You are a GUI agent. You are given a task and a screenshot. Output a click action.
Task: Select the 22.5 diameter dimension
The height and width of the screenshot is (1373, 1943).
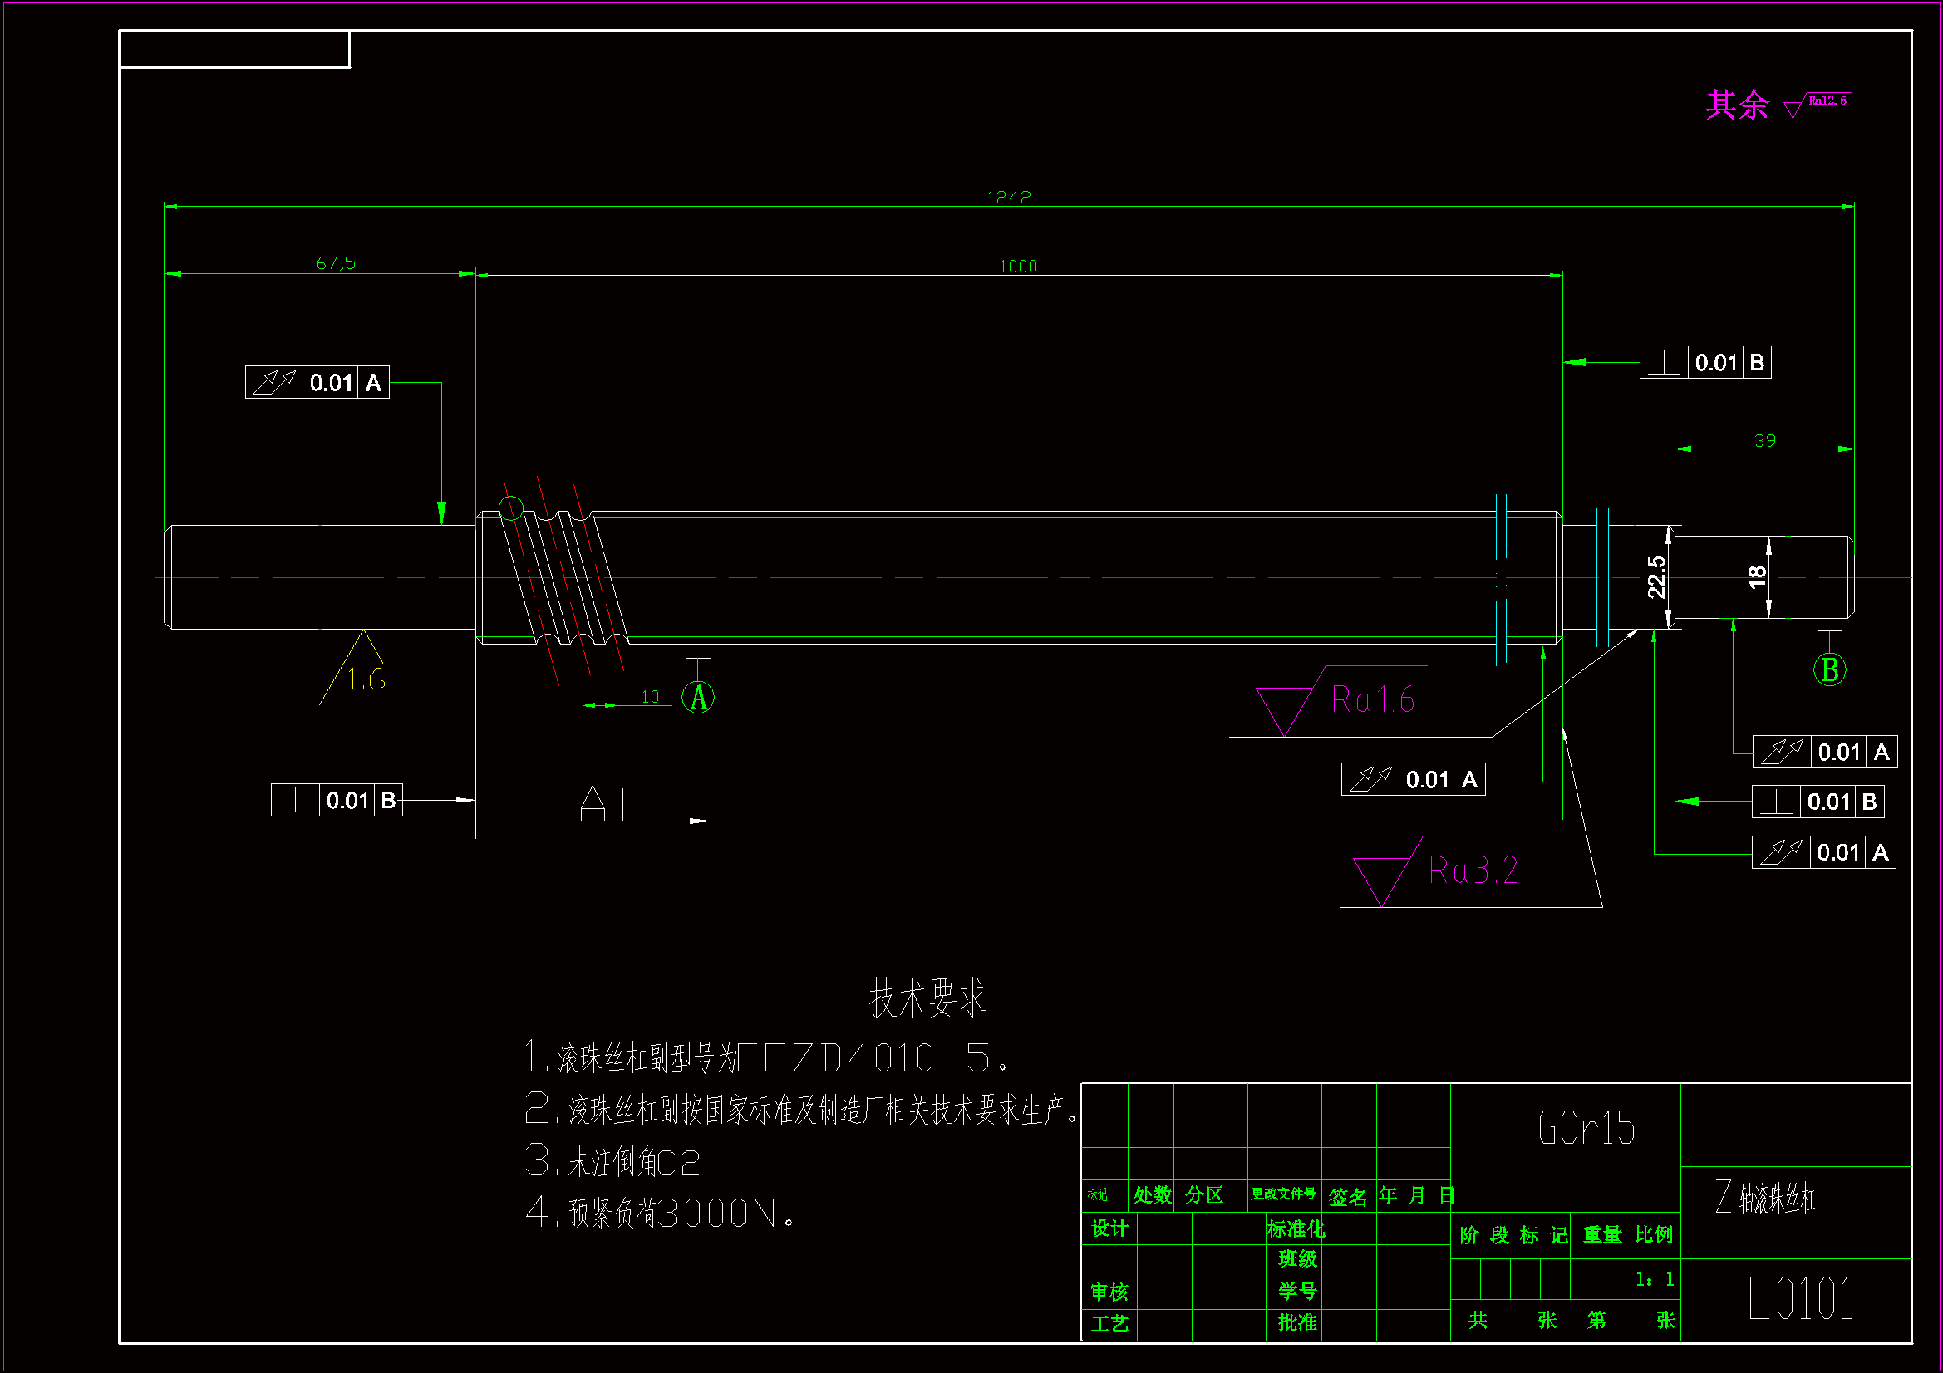click(1656, 577)
